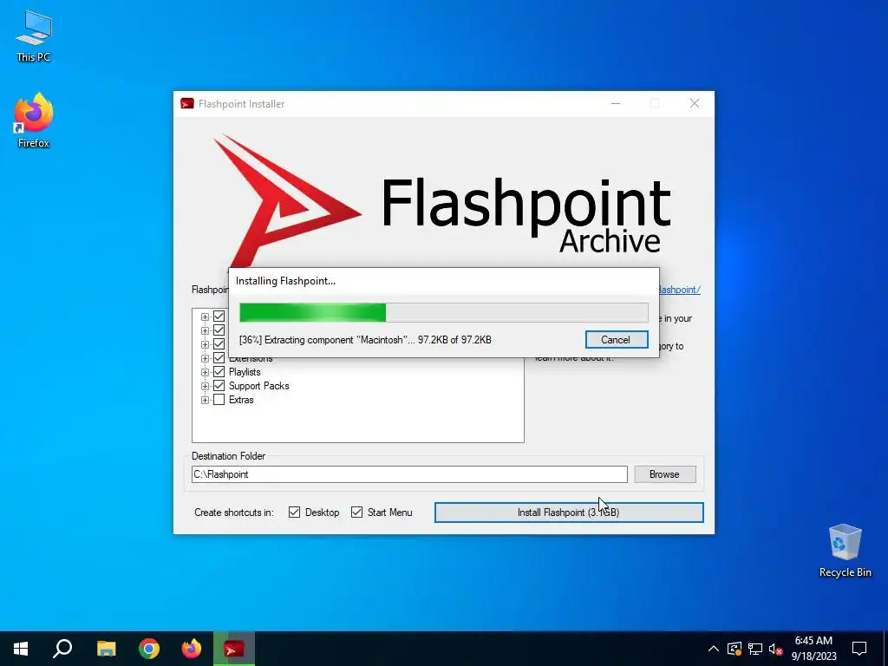Screen dimensions: 888x666
Task: Select the Playlists tree item
Action: tap(245, 372)
